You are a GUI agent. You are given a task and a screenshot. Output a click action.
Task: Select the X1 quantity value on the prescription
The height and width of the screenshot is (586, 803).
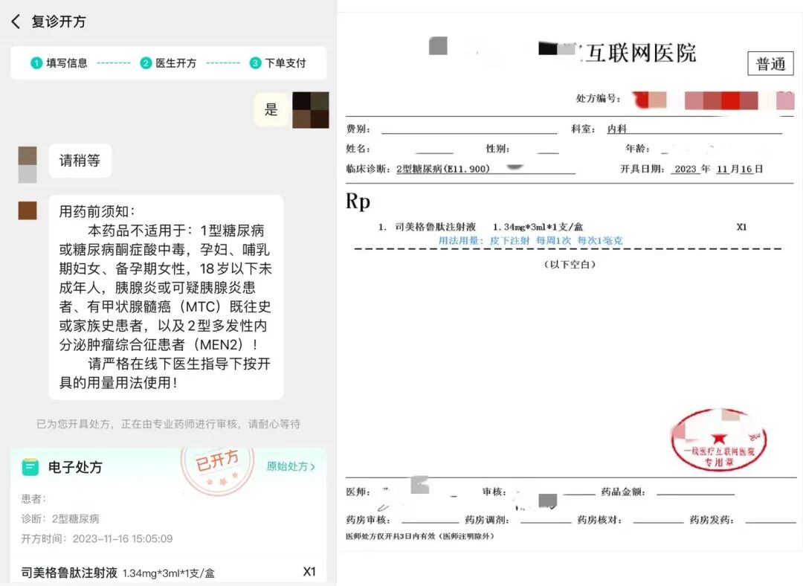[x=741, y=226]
